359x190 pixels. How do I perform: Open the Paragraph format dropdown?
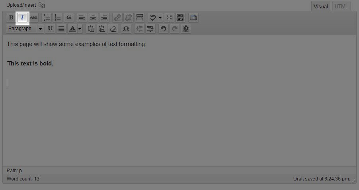coord(25,29)
